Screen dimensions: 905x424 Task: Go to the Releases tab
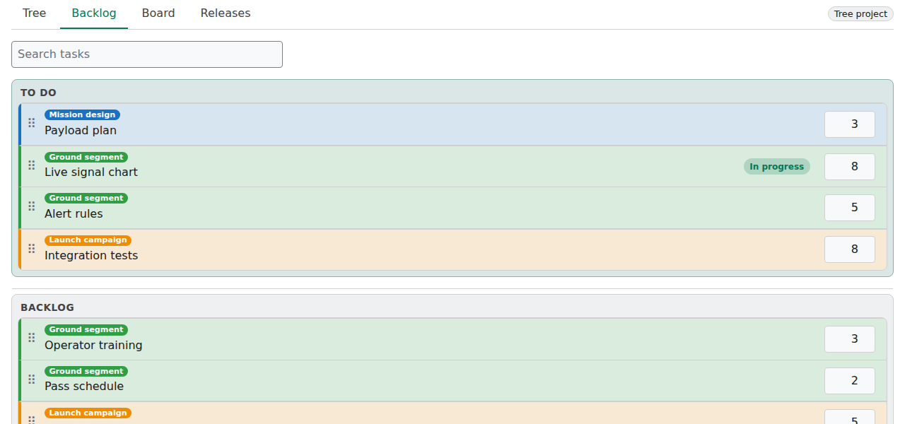pos(226,13)
